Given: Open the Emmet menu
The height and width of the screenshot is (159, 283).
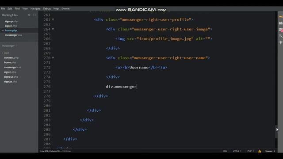Looking at the screenshot, I should [x=65, y=9].
